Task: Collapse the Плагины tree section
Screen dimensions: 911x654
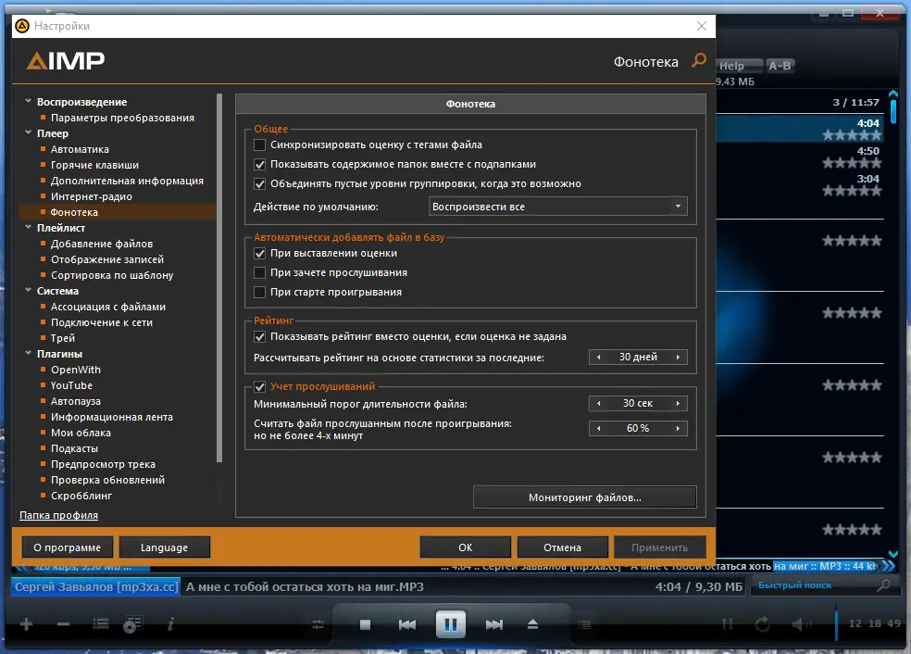Action: (28, 353)
